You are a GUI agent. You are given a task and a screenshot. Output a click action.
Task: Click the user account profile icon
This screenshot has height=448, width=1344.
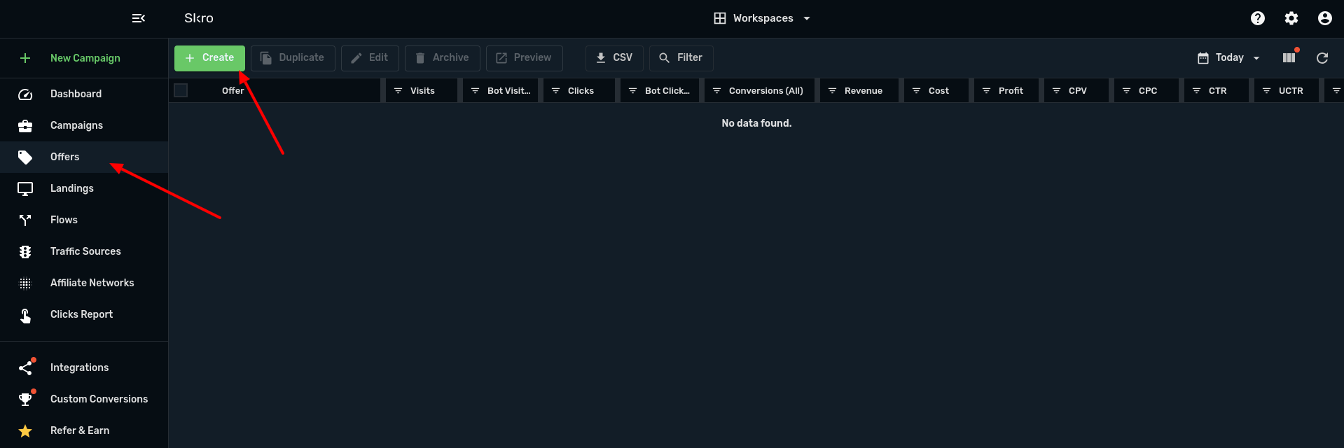[x=1324, y=18]
